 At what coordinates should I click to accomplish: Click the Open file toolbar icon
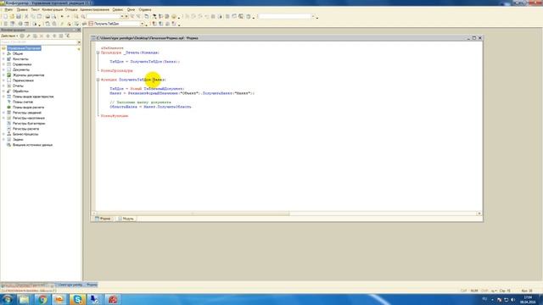point(12,17)
